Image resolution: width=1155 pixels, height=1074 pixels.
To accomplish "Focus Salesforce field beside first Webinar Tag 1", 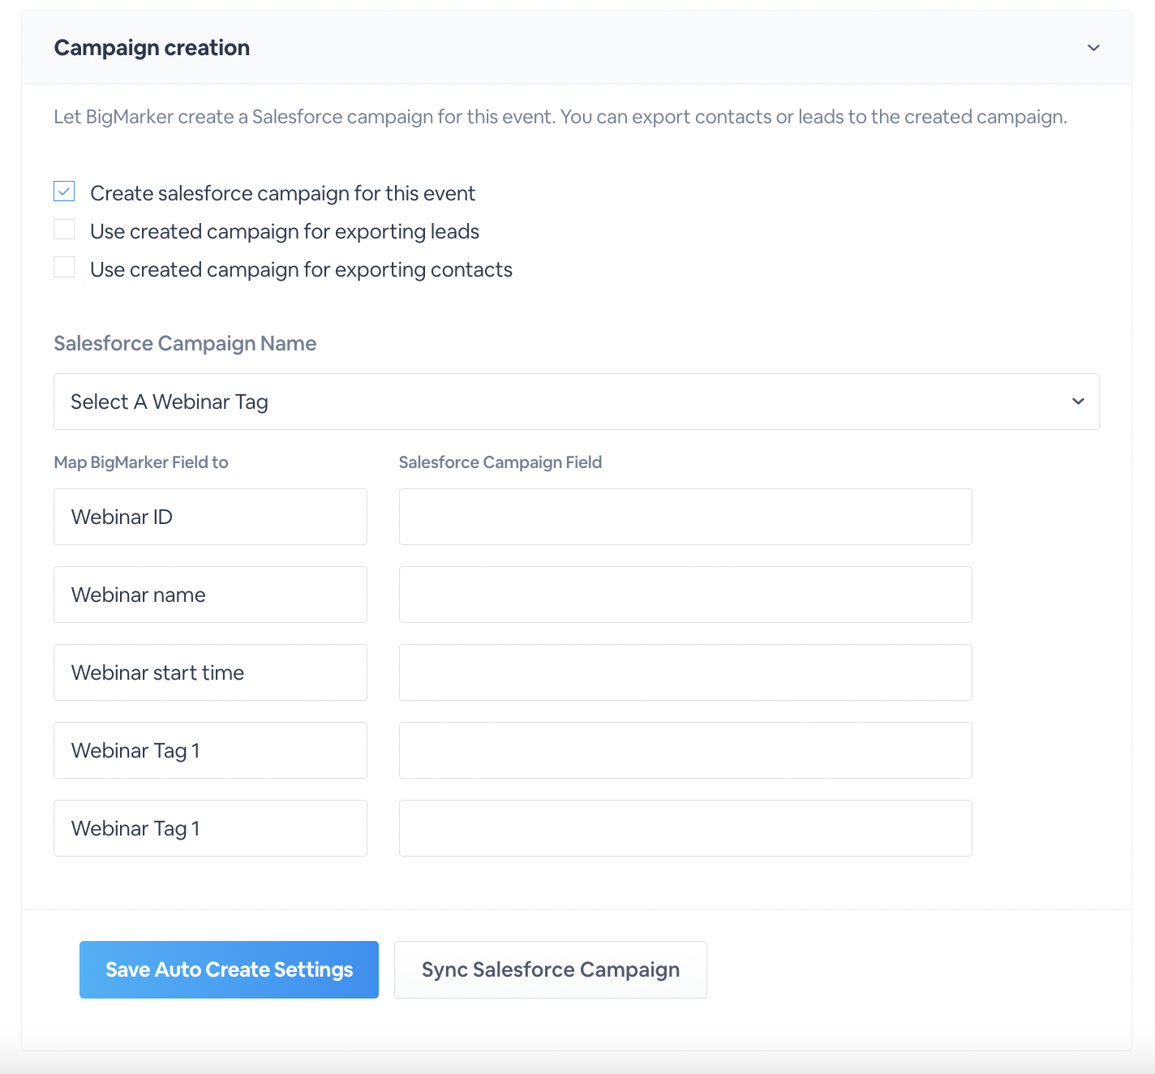I will (685, 750).
